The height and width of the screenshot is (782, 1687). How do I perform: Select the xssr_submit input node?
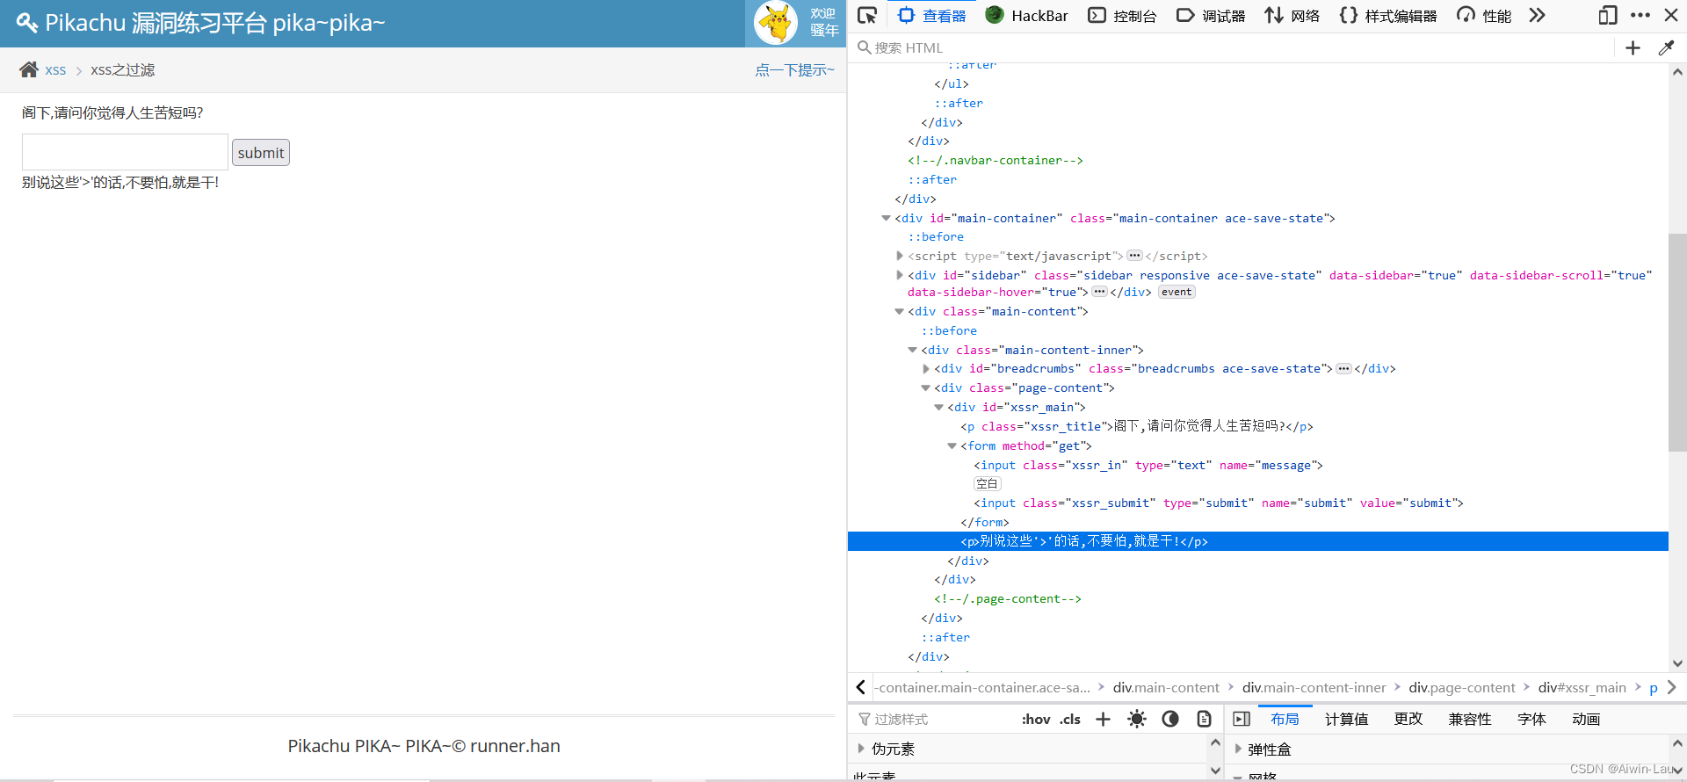coord(1219,503)
